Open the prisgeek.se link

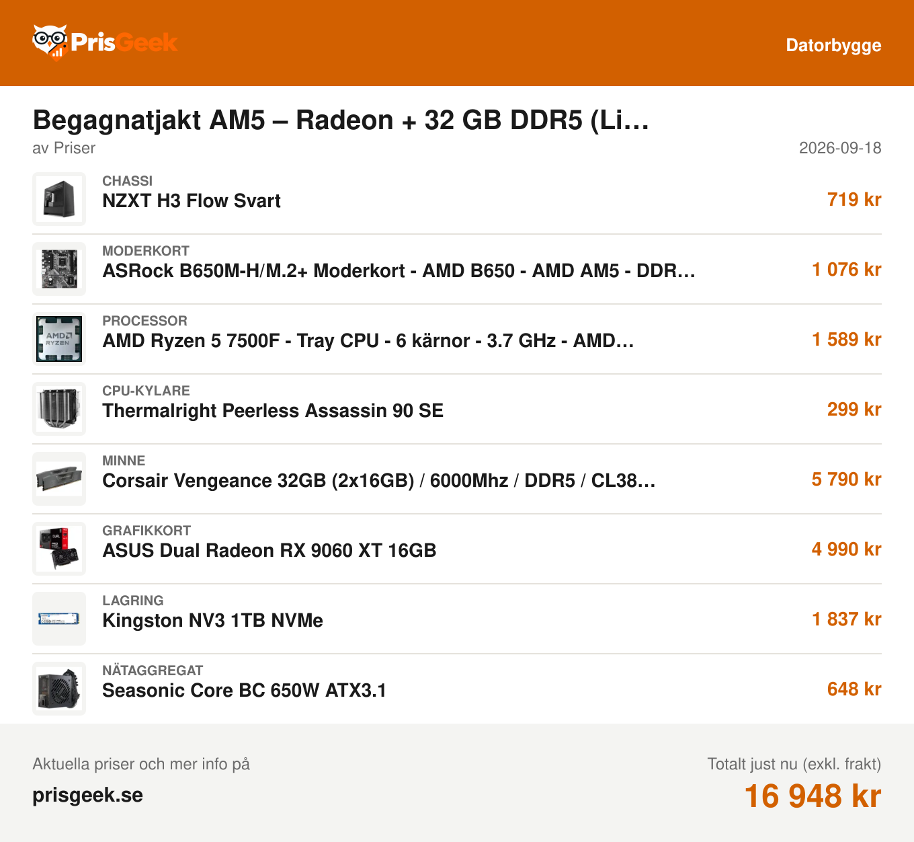[88, 795]
